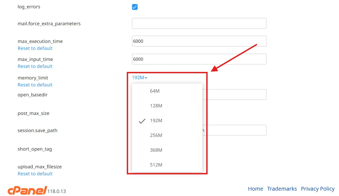The image size is (339, 196).
Task: Select the checked 192M option
Action: click(156, 121)
